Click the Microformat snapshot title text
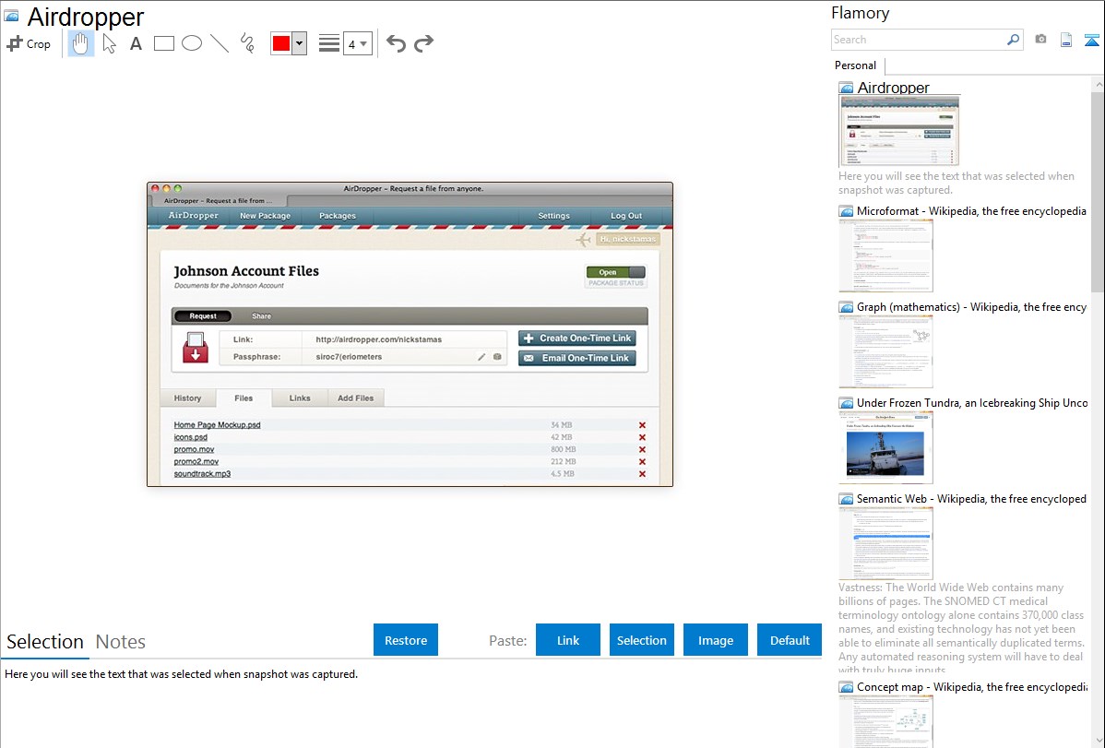 (x=971, y=211)
